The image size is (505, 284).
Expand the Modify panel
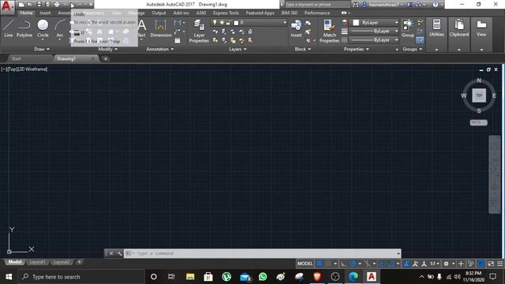(108, 49)
